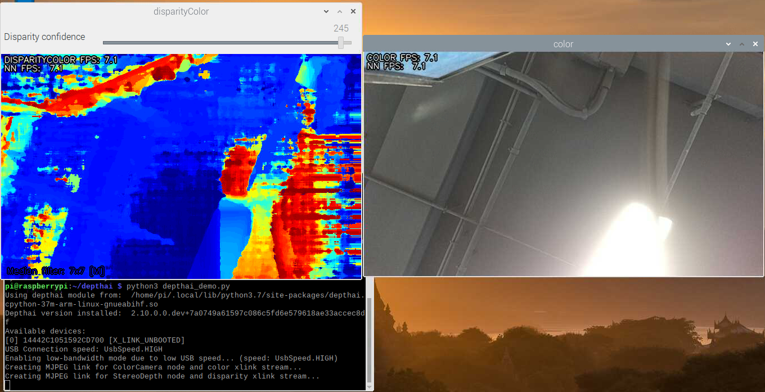Screen dimensions: 765x392
Task: Click the Disparity confidence slider handle
Action: (x=341, y=43)
